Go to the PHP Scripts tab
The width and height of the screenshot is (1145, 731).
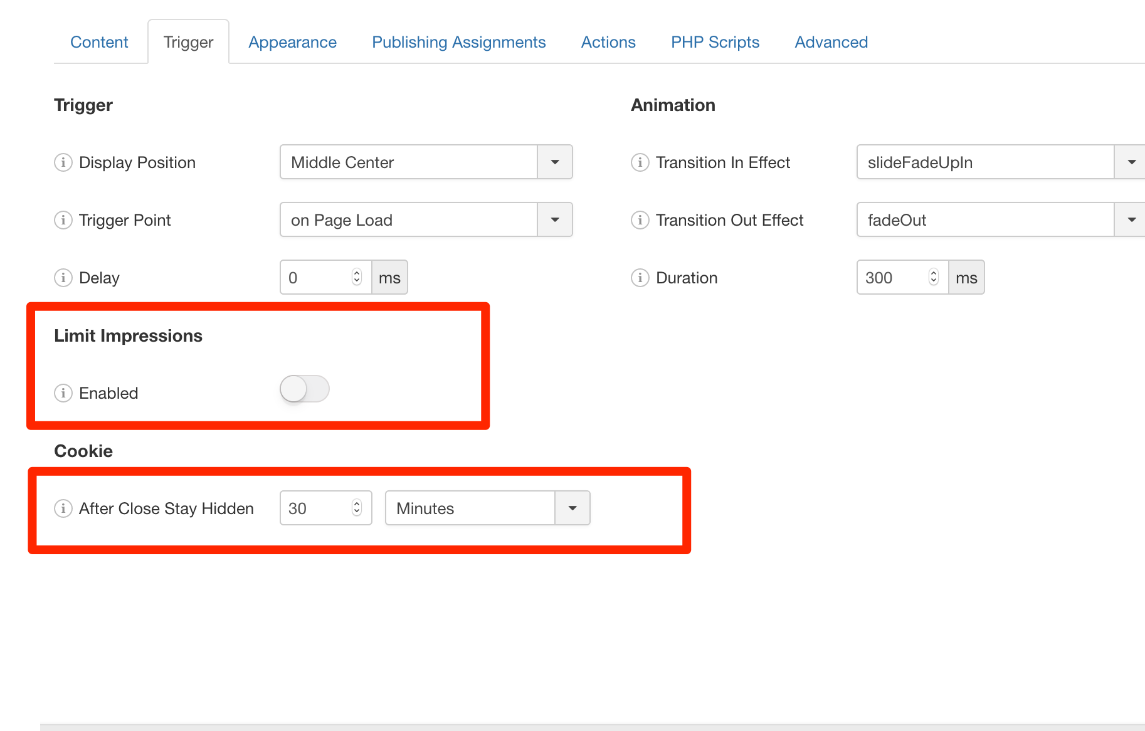[715, 42]
